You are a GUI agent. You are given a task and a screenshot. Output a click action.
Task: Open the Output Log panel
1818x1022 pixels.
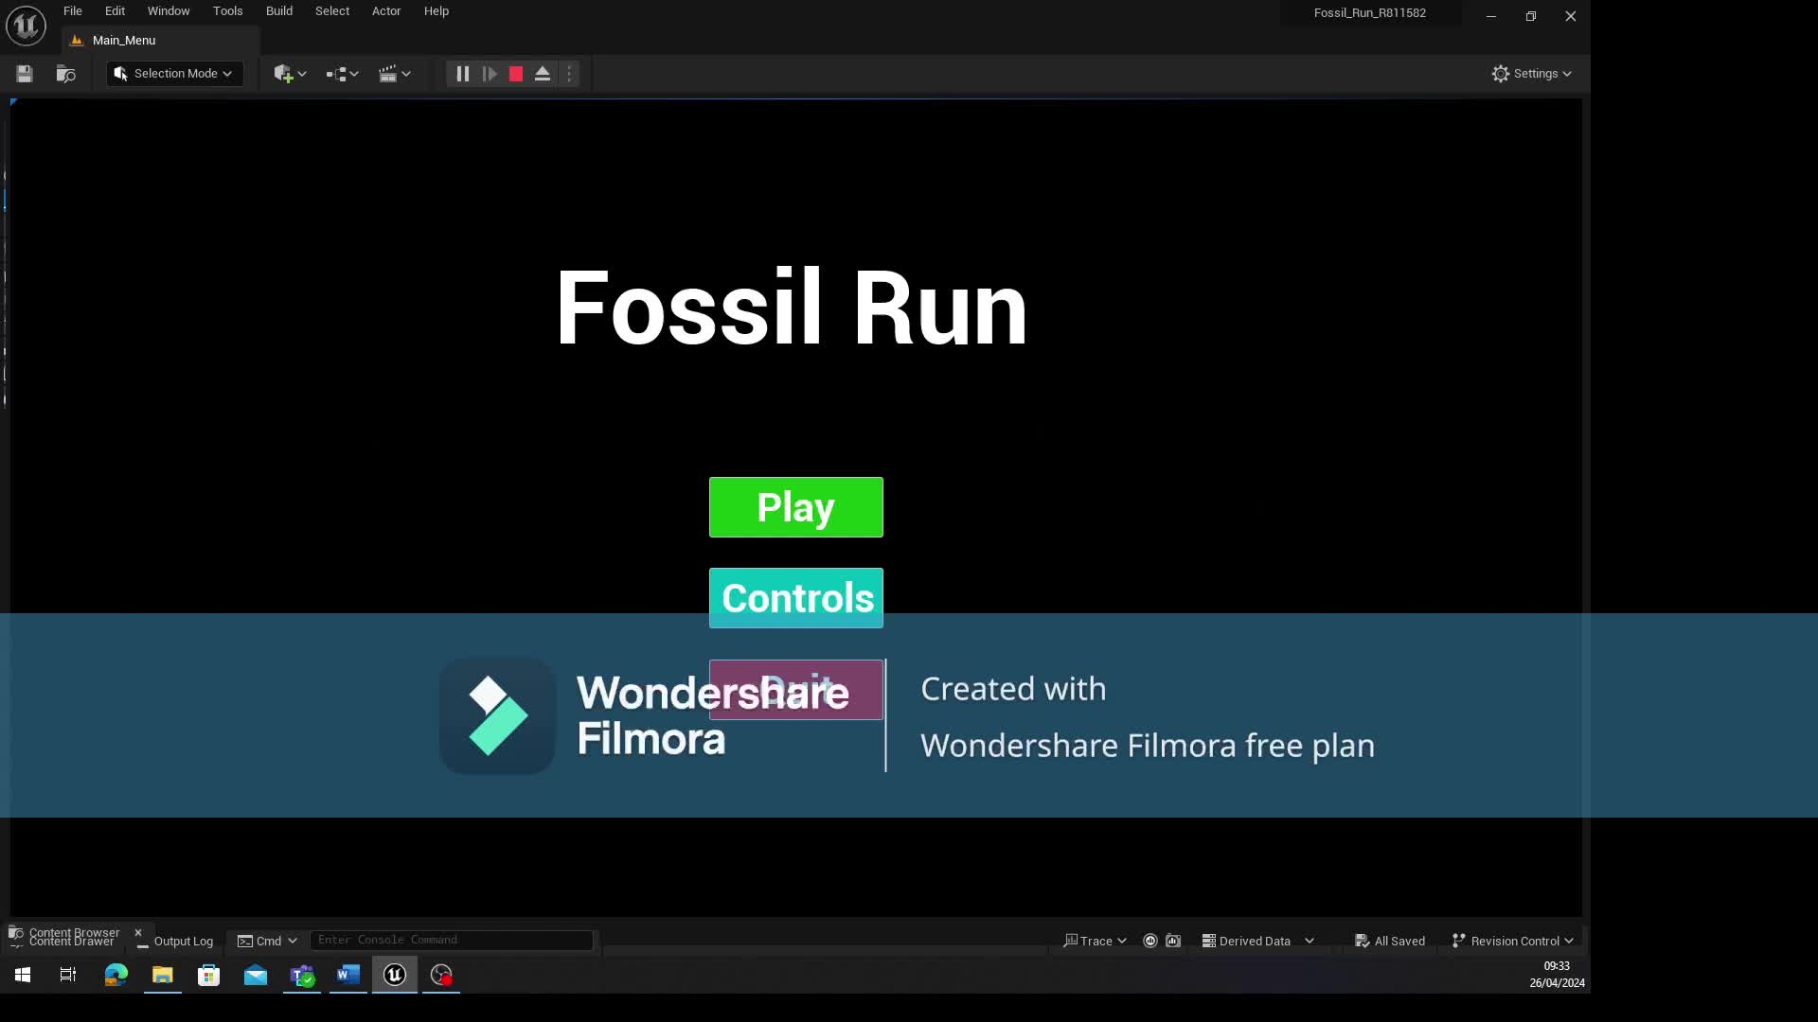(x=175, y=942)
